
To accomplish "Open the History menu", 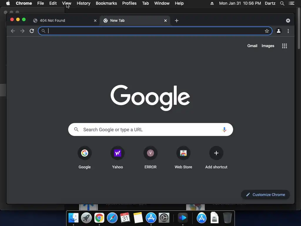I will point(83,3).
